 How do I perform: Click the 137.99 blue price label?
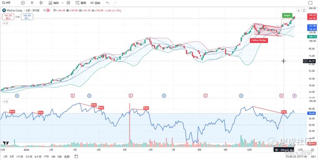(312, 26)
